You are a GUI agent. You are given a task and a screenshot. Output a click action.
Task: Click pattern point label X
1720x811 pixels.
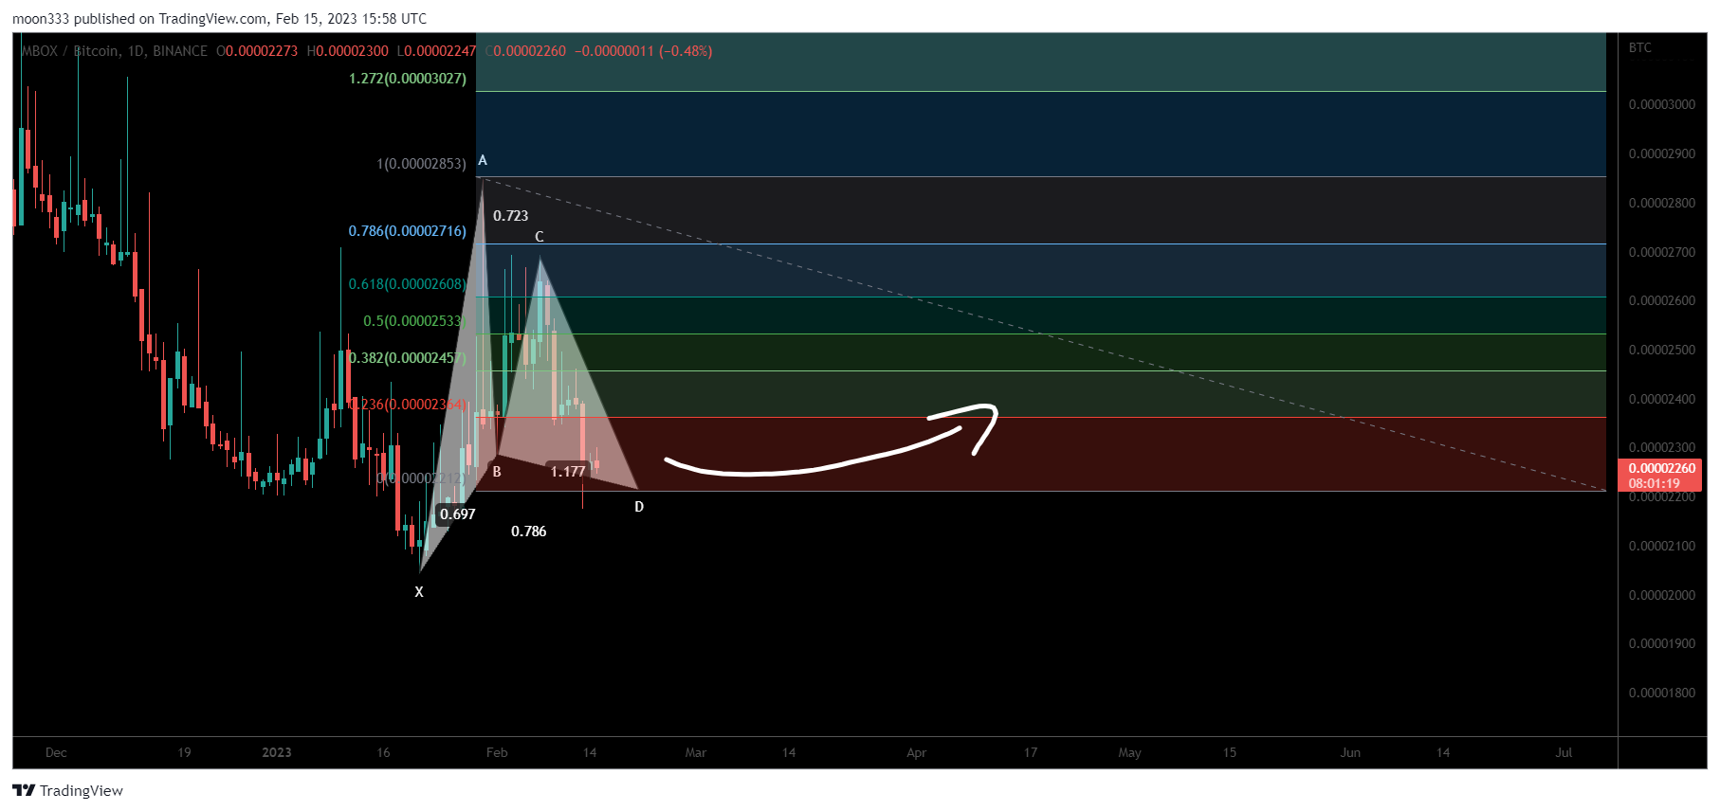419,592
